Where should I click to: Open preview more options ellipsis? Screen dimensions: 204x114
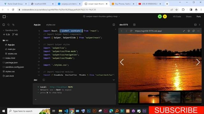pyautogui.click(x=198, y=31)
